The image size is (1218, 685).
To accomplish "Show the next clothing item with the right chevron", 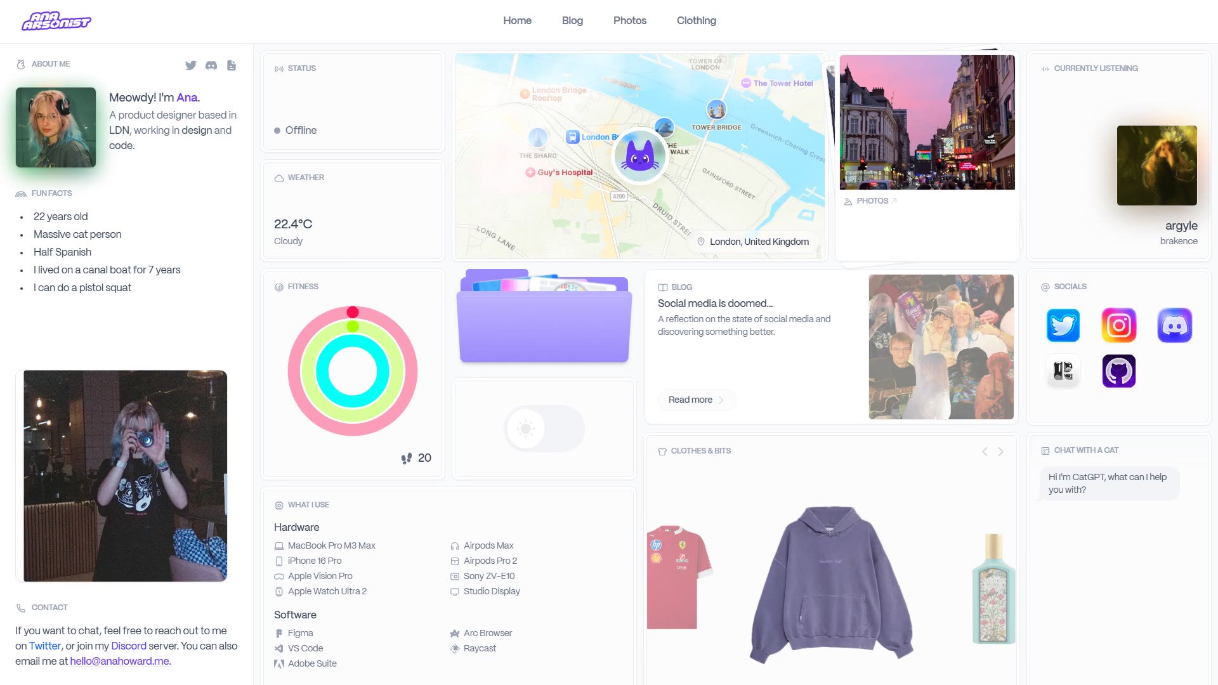I will [x=1001, y=452].
